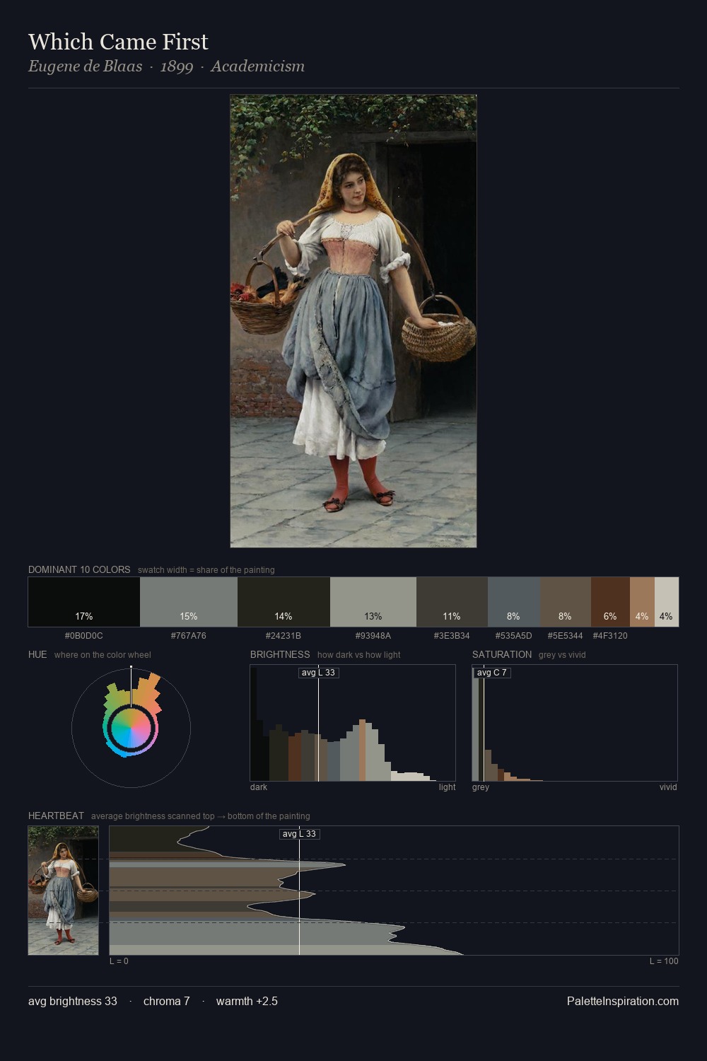Click the 'grey' label under the saturation chart

(x=481, y=787)
